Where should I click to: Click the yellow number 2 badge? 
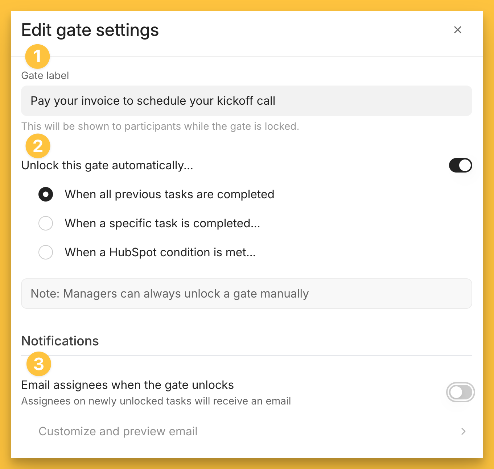[x=38, y=146]
